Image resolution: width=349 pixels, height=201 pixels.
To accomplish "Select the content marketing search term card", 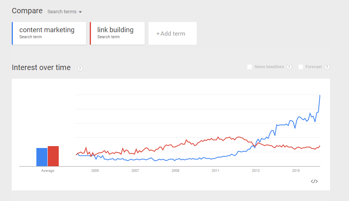I will point(49,33).
